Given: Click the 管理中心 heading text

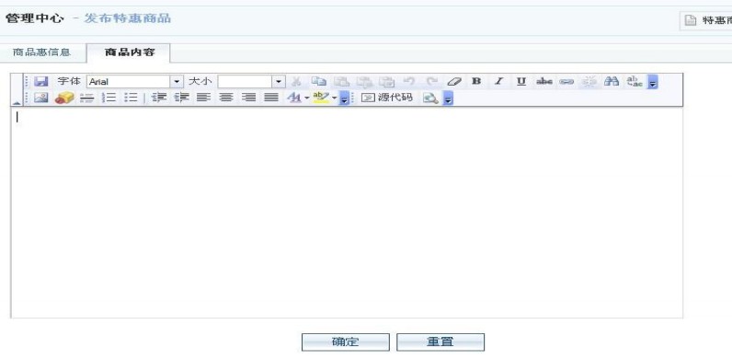Looking at the screenshot, I should pyautogui.click(x=35, y=18).
